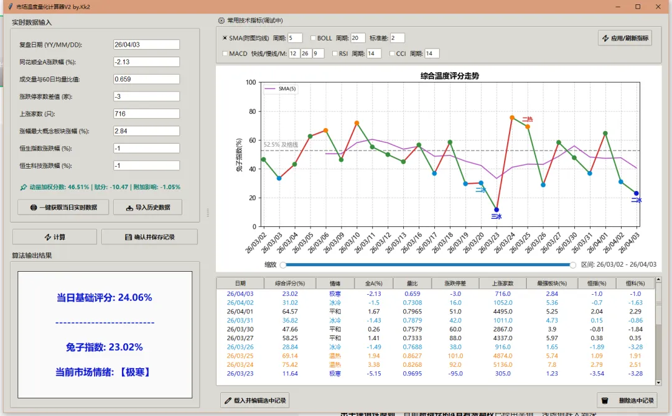Click the SMA 周期 field showing 5
This screenshot has height=416, width=672.
(295, 38)
